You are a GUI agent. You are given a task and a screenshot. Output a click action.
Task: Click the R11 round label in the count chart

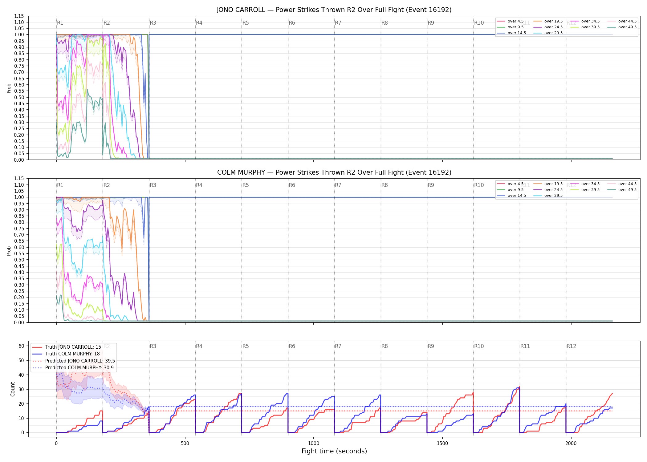pos(525,346)
